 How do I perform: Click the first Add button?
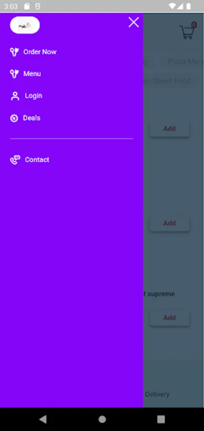(x=170, y=128)
